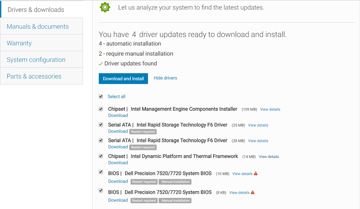
Task: View details of 10 MB System BIOS
Action: pos(242,174)
